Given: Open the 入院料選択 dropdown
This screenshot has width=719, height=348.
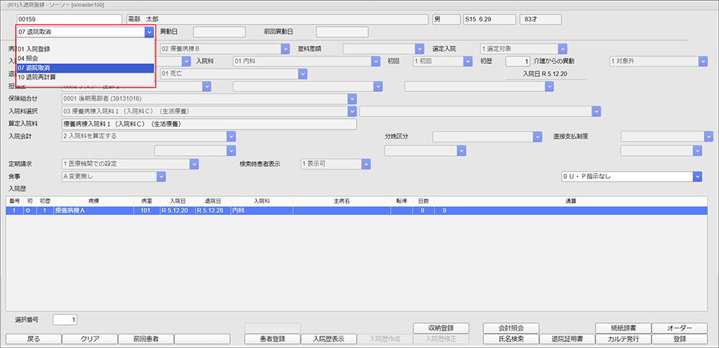Looking at the screenshot, I should click(x=352, y=111).
